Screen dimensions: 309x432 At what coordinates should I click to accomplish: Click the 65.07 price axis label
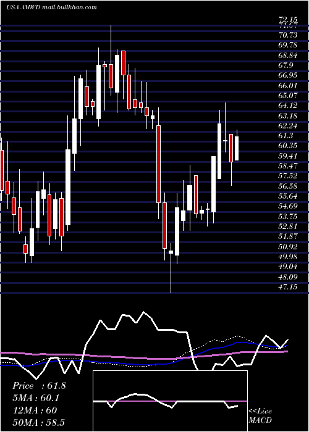pos(288,96)
